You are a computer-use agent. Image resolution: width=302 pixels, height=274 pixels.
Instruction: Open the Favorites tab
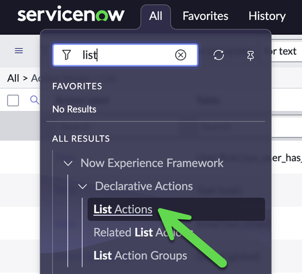pos(206,16)
